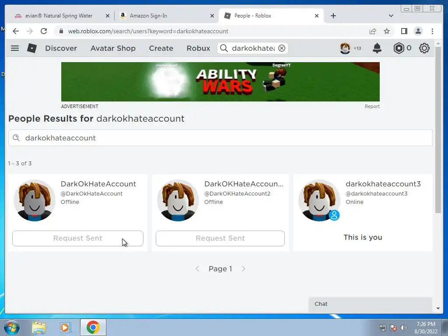
Task: Click the '1 - 3 of 3' results count
Action: [20, 164]
